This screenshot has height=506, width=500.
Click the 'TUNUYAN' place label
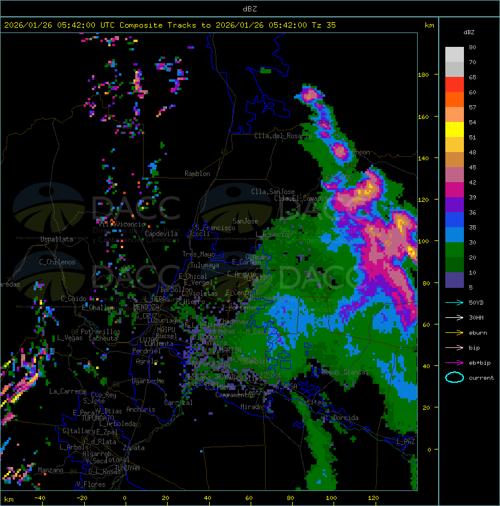(x=127, y=468)
